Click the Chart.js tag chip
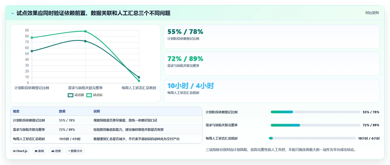This screenshot has width=390, height=165. coord(20,151)
